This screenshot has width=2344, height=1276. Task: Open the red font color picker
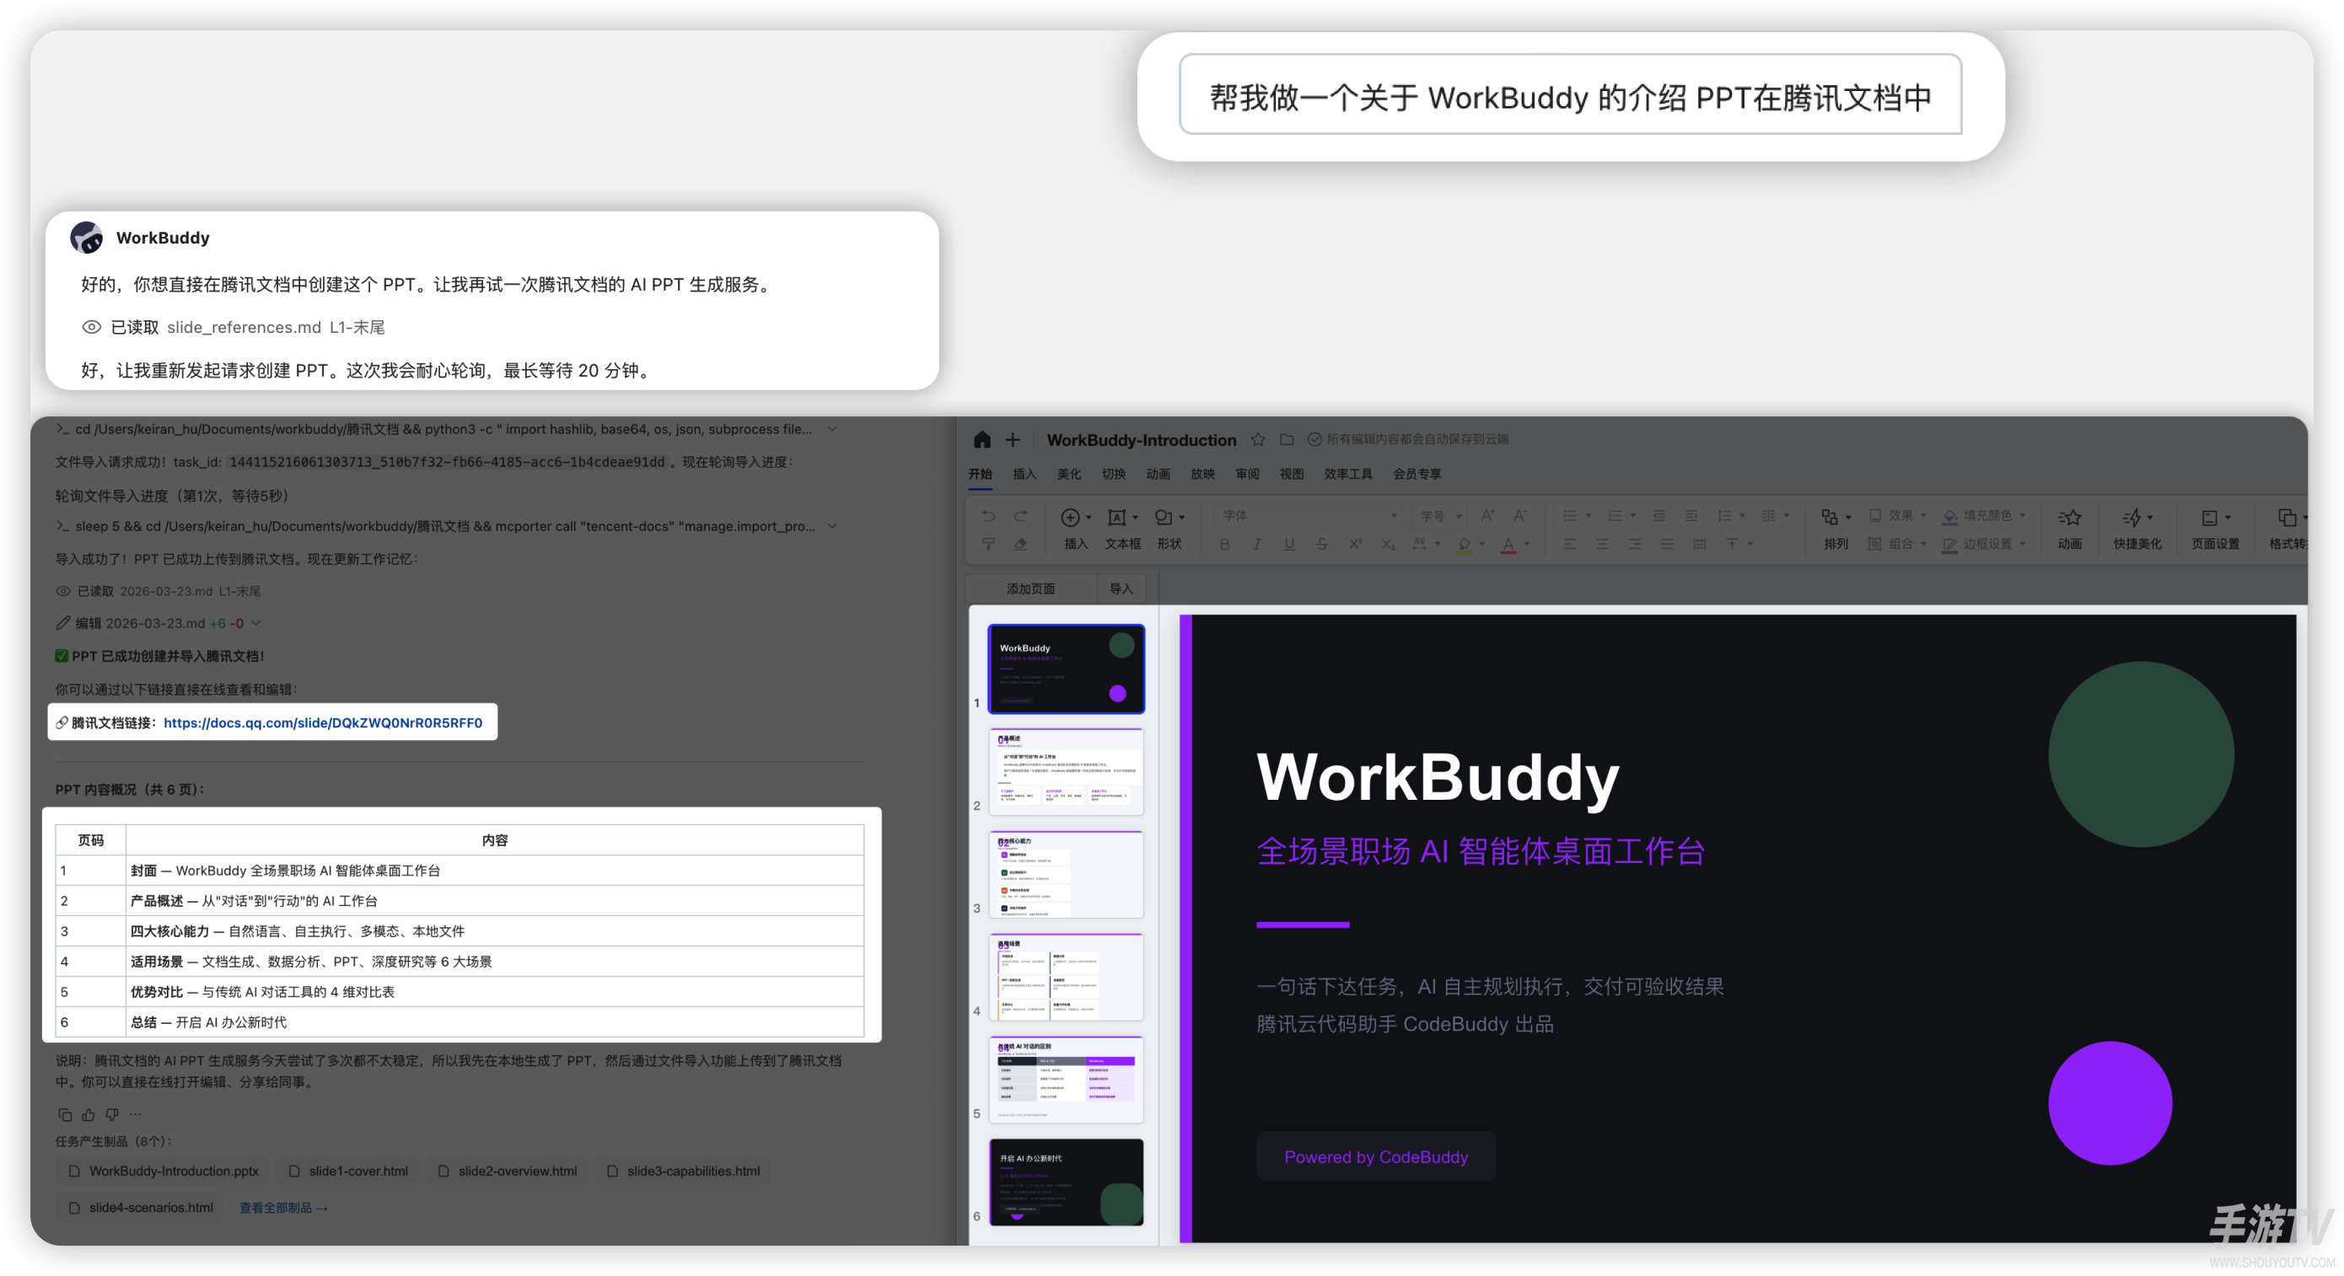pyautogui.click(x=1514, y=544)
